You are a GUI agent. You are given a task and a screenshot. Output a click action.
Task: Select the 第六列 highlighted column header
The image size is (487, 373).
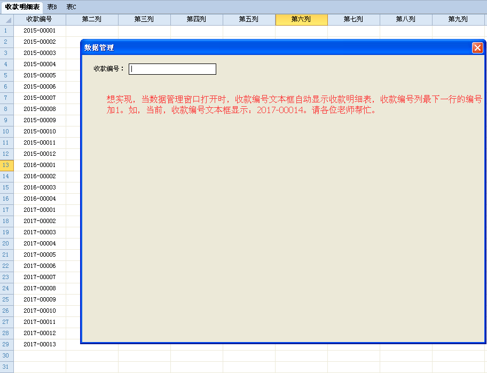point(301,19)
